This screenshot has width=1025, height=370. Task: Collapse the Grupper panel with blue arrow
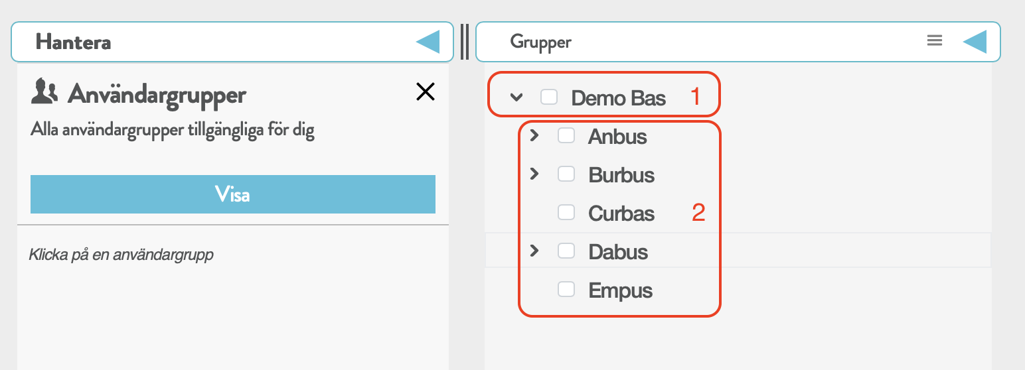pyautogui.click(x=975, y=42)
